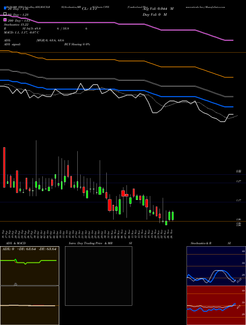Click the 'Intra Day Trading Price & MR' panel title

coord(91,243)
